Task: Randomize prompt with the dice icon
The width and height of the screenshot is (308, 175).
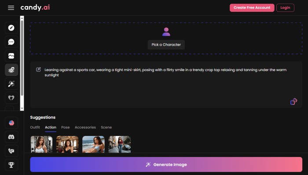Action: click(x=293, y=102)
